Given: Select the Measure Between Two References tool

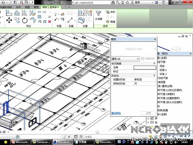Looking at the screenshot, I should [x=70, y=20].
